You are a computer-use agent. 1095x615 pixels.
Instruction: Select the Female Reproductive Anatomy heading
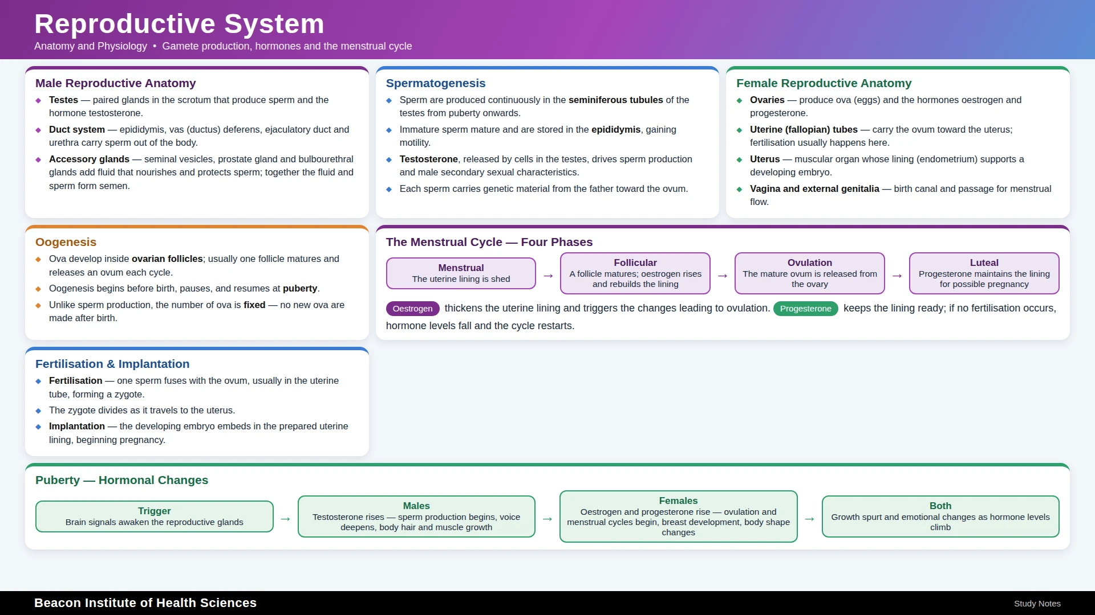click(x=824, y=83)
